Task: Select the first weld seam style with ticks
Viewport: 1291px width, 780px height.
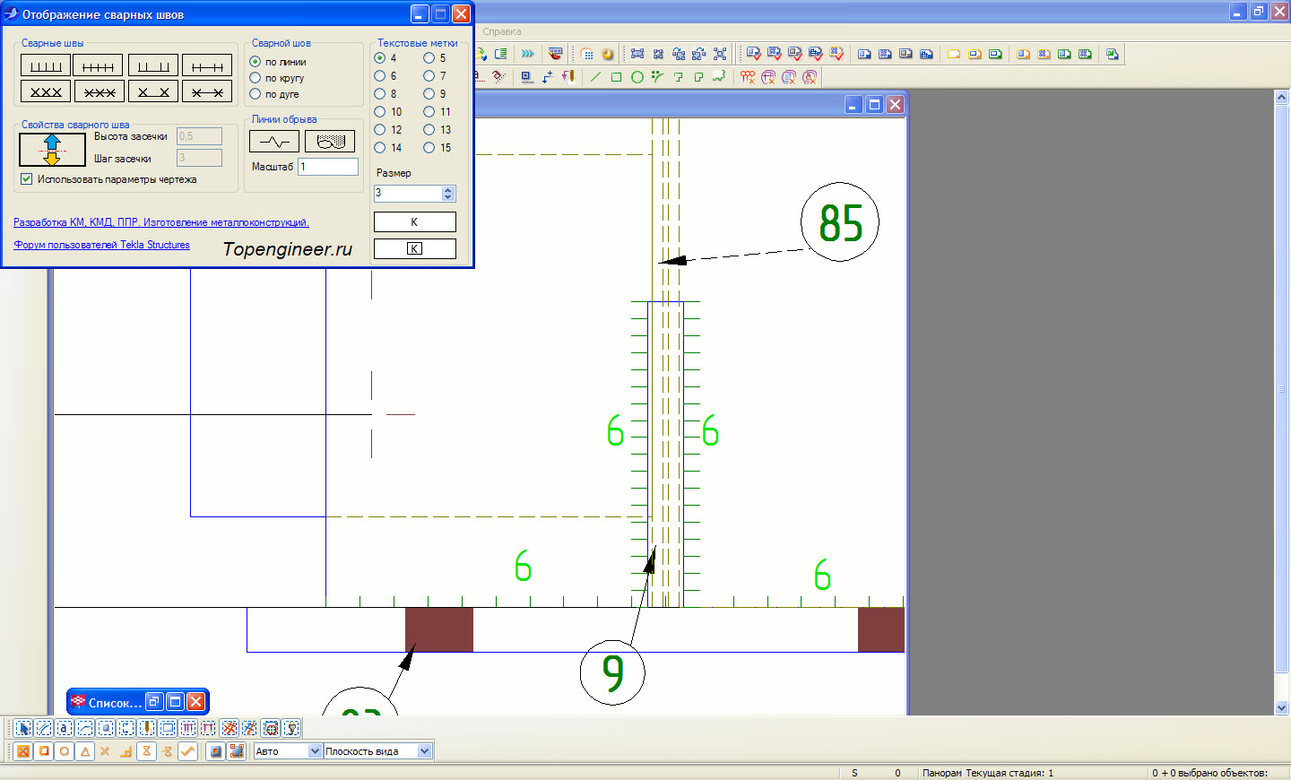Action: [46, 65]
